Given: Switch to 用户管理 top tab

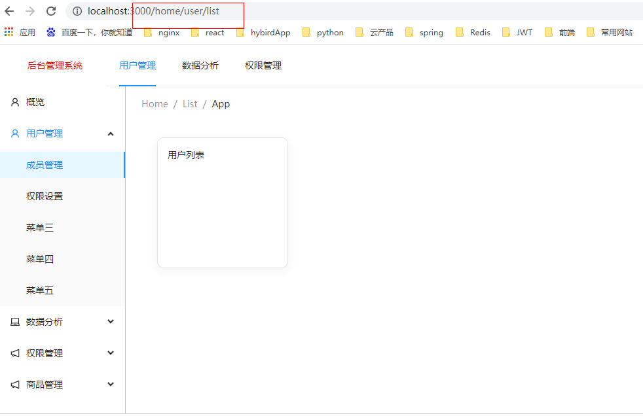Looking at the screenshot, I should (138, 65).
